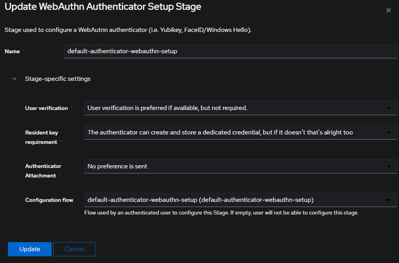Viewport: 399px width, 263px height.
Task: Collapse Stage-specific settings using the chevron
Action: coord(15,79)
